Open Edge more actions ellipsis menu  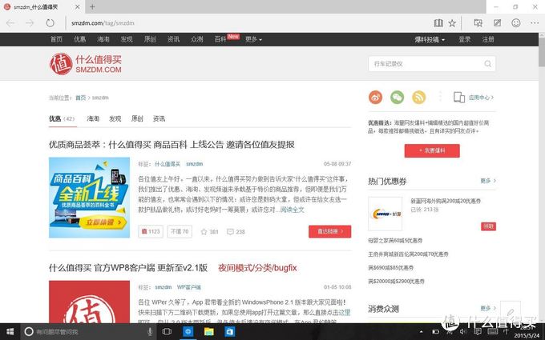click(x=535, y=23)
